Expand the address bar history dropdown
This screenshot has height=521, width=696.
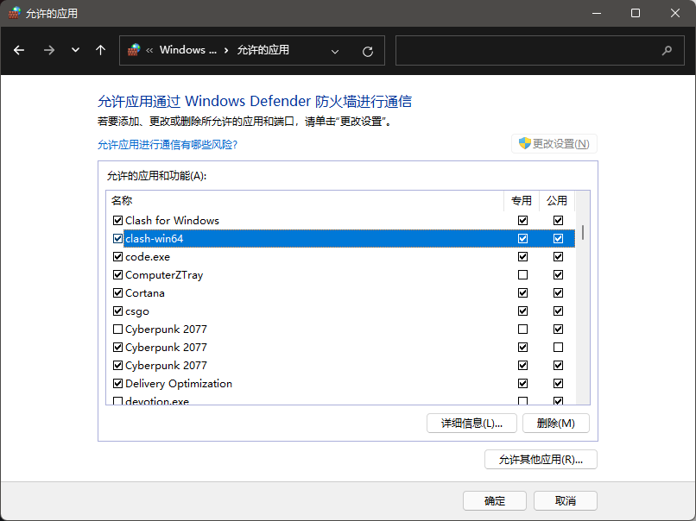(x=335, y=51)
